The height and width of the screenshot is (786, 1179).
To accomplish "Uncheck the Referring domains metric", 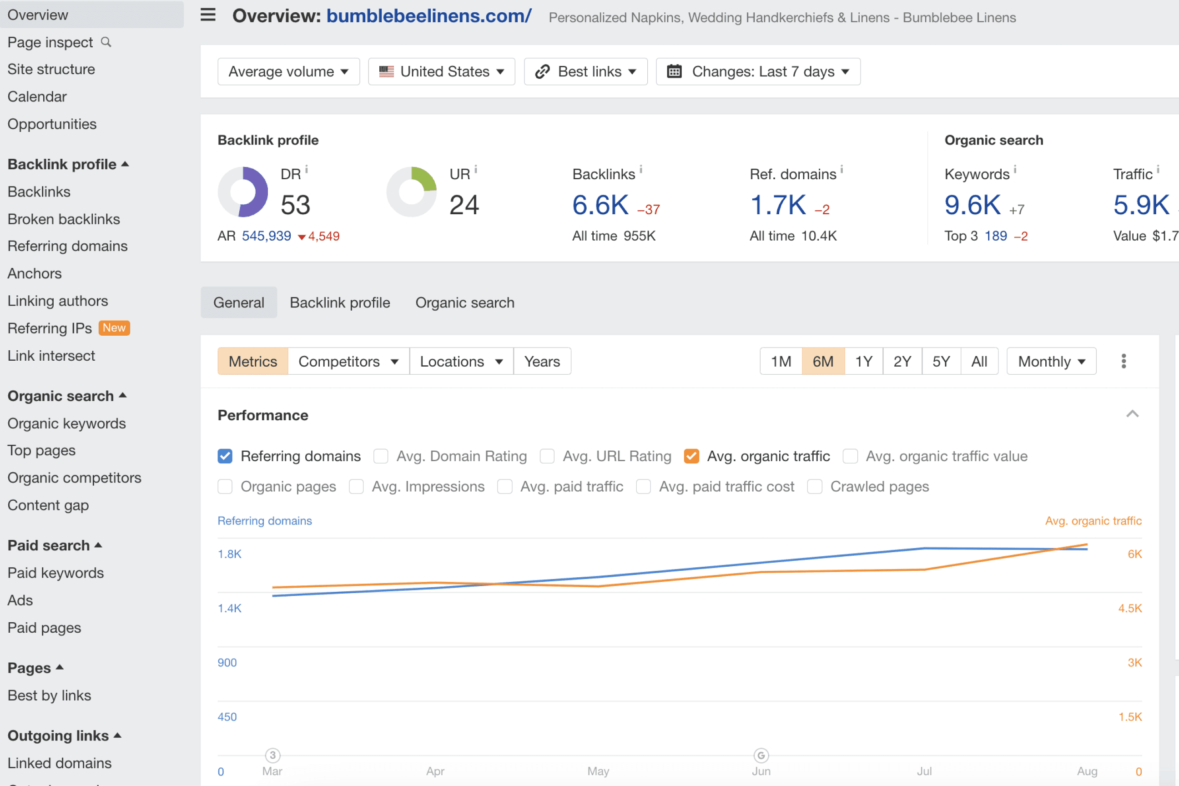I will pyautogui.click(x=225, y=456).
